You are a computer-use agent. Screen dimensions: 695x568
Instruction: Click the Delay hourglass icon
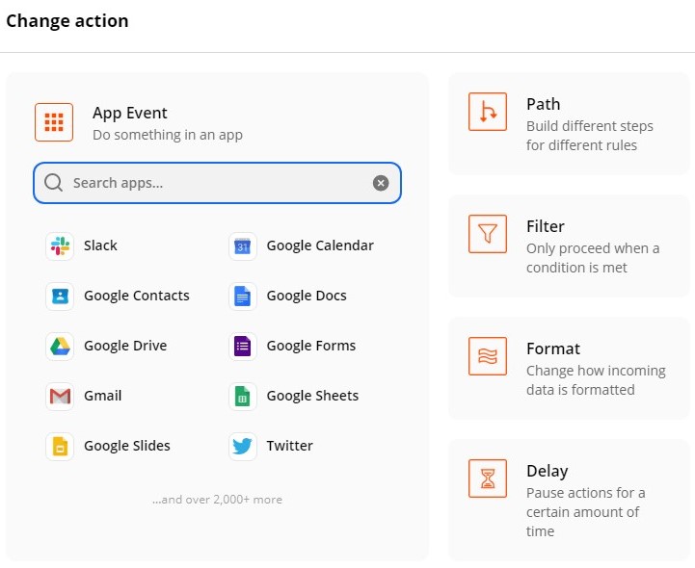(x=488, y=478)
